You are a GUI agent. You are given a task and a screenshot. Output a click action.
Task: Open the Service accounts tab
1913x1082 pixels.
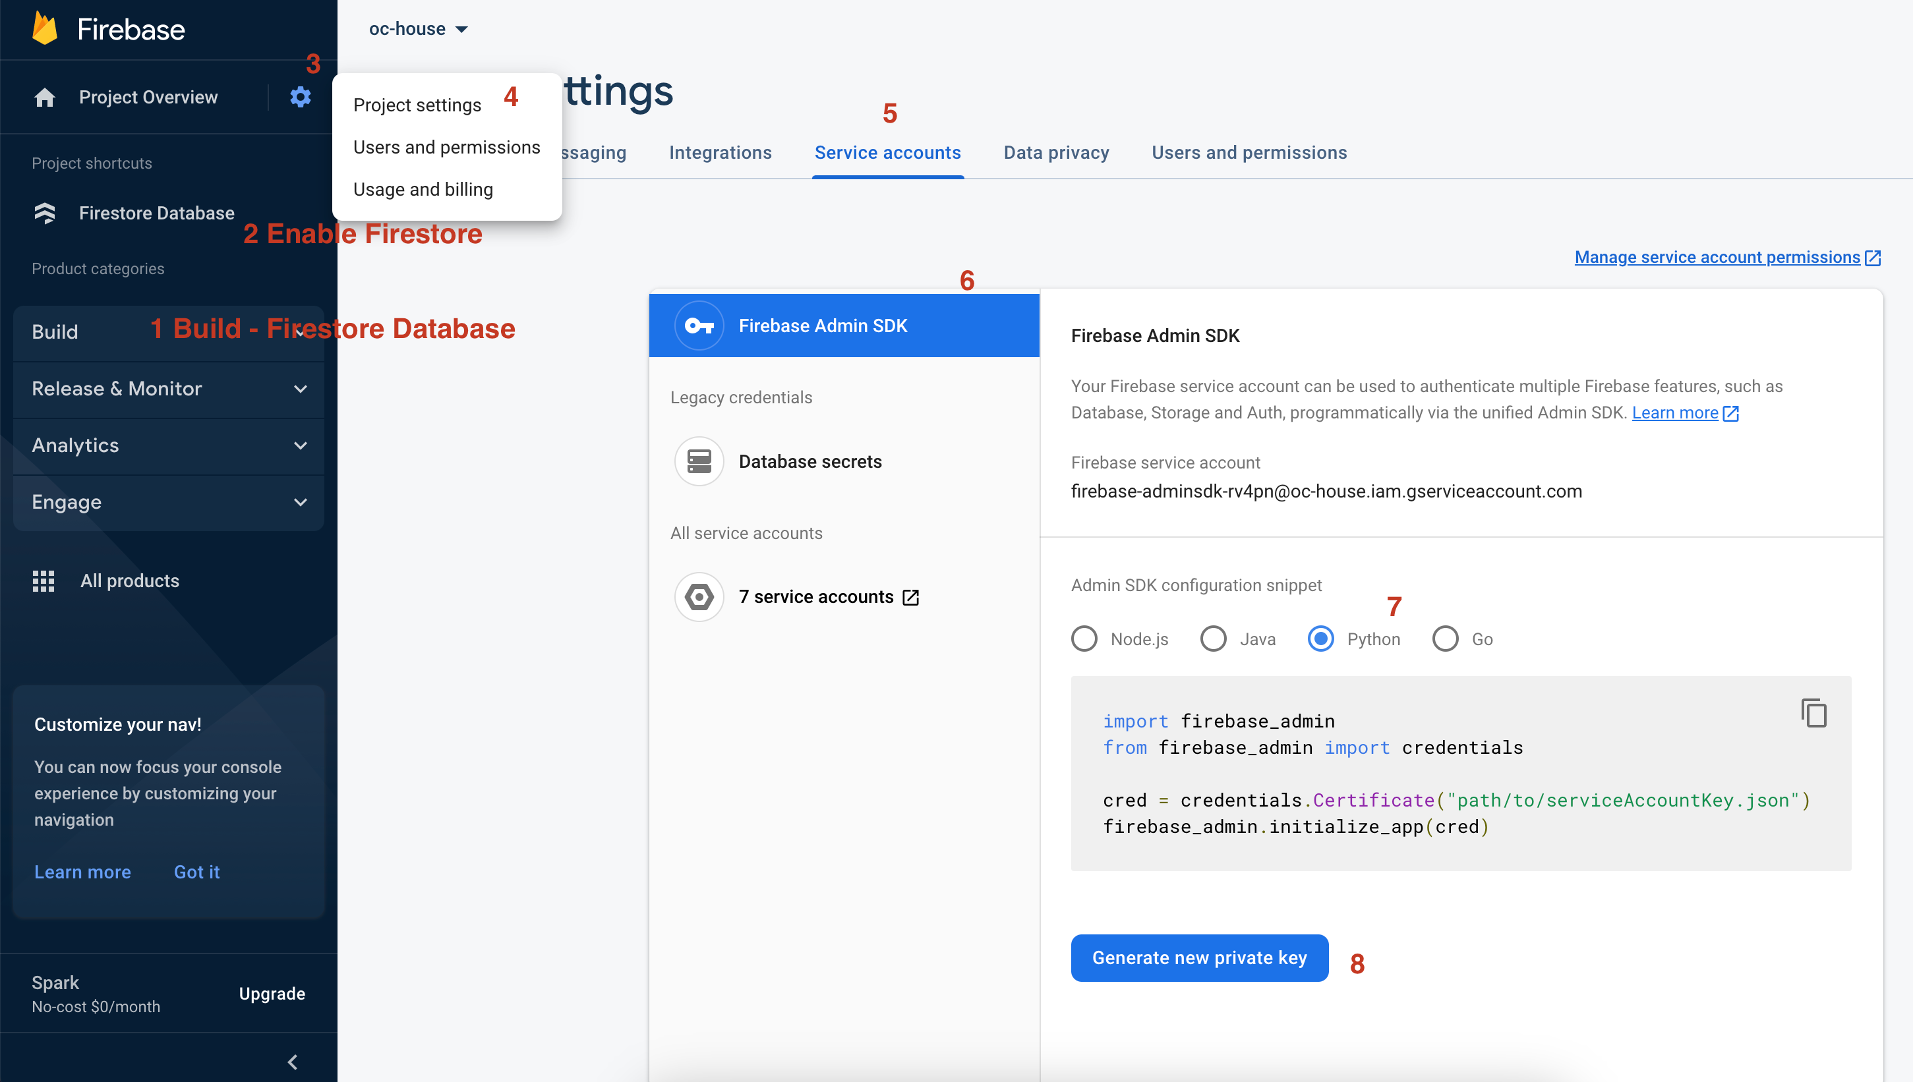pyautogui.click(x=888, y=152)
